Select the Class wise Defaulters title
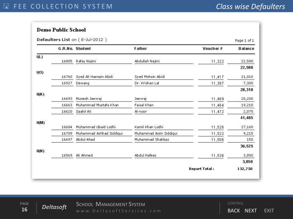This screenshot has height=219, width=293. click(x=250, y=7)
